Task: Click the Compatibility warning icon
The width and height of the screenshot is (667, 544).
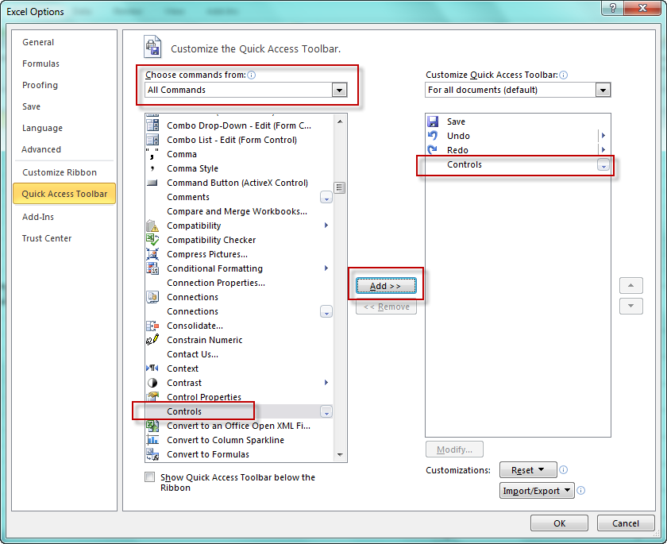Action: 152,226
